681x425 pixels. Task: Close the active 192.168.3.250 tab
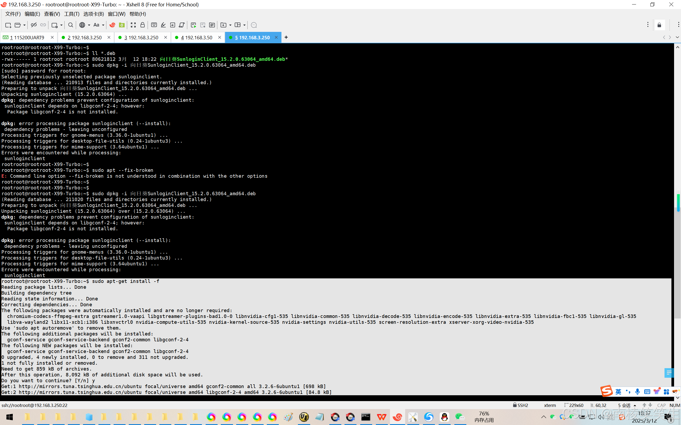coord(276,37)
